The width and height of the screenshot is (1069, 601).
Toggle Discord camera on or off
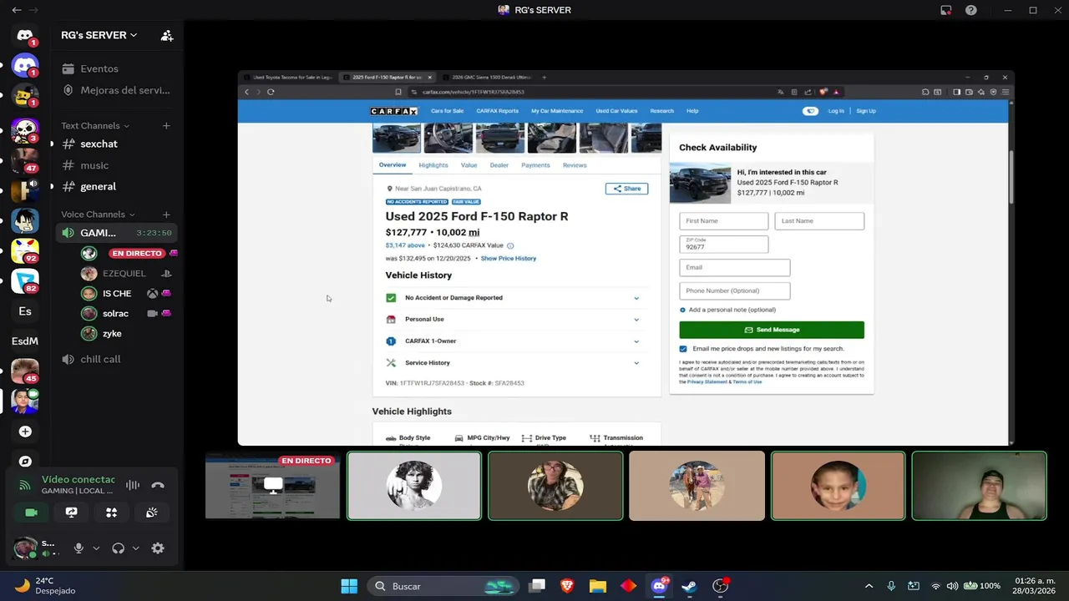click(31, 513)
